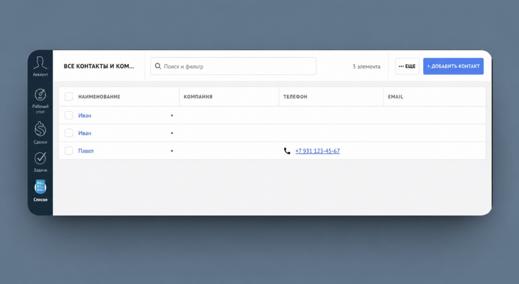Select the Списки lists icon

(40, 187)
